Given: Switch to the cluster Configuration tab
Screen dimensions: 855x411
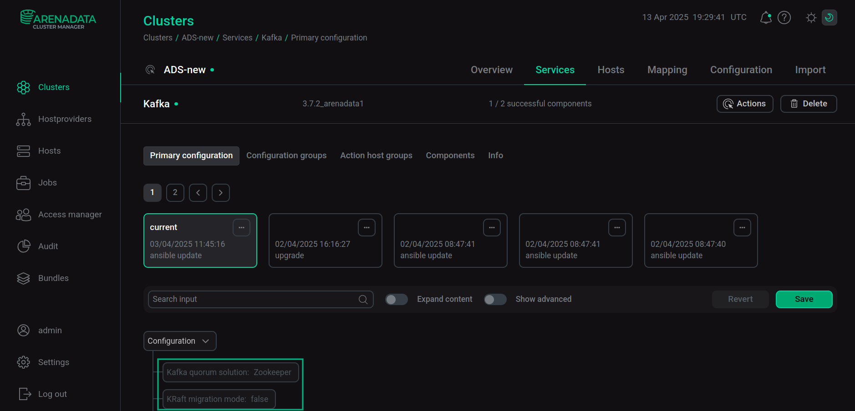Looking at the screenshot, I should (741, 70).
